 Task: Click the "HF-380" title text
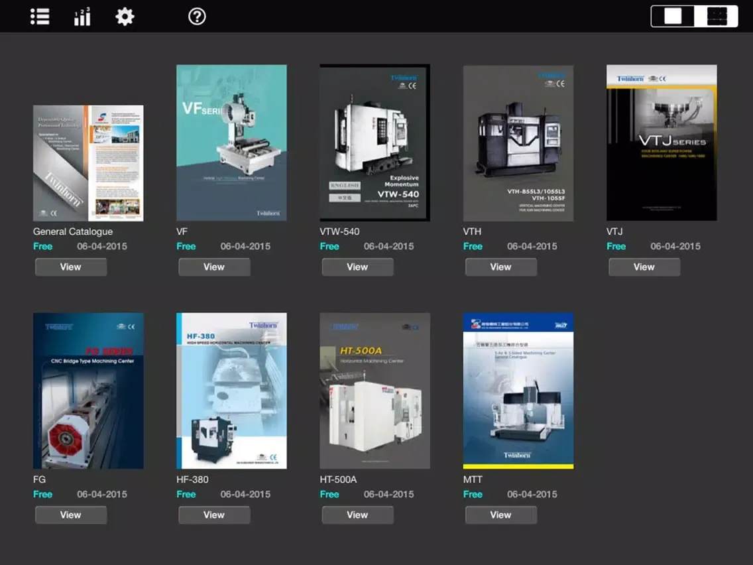pyautogui.click(x=193, y=479)
